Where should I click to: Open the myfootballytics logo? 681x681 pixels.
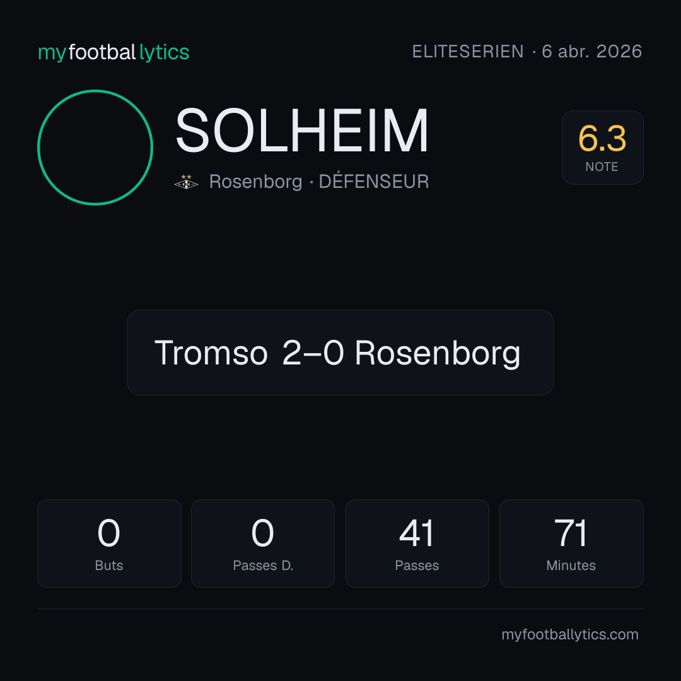113,52
